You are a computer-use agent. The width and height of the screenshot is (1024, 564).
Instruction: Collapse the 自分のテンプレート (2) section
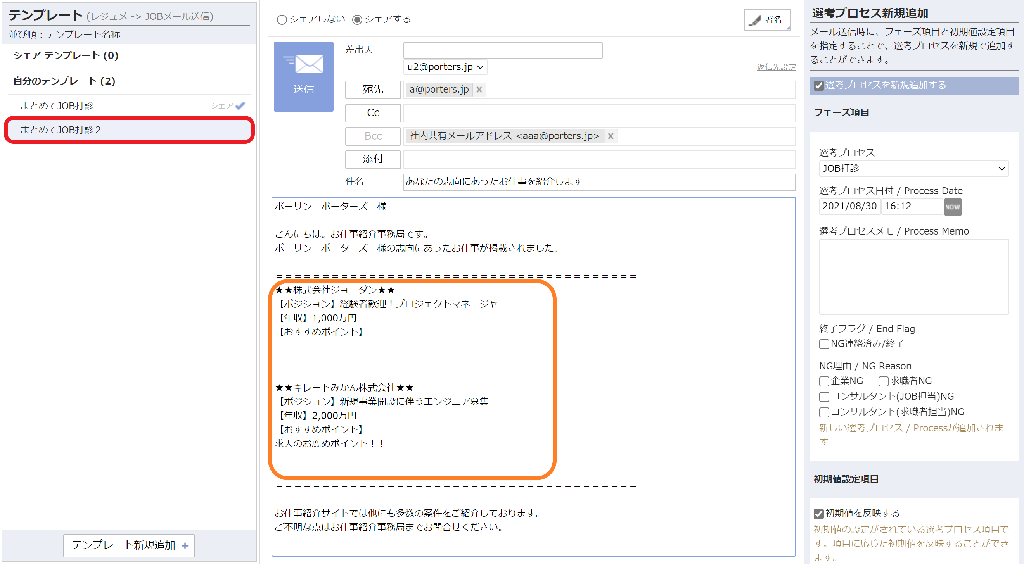[64, 81]
